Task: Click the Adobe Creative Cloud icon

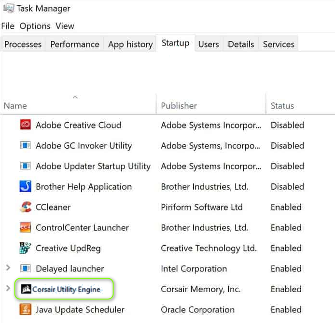Action: coord(26,125)
